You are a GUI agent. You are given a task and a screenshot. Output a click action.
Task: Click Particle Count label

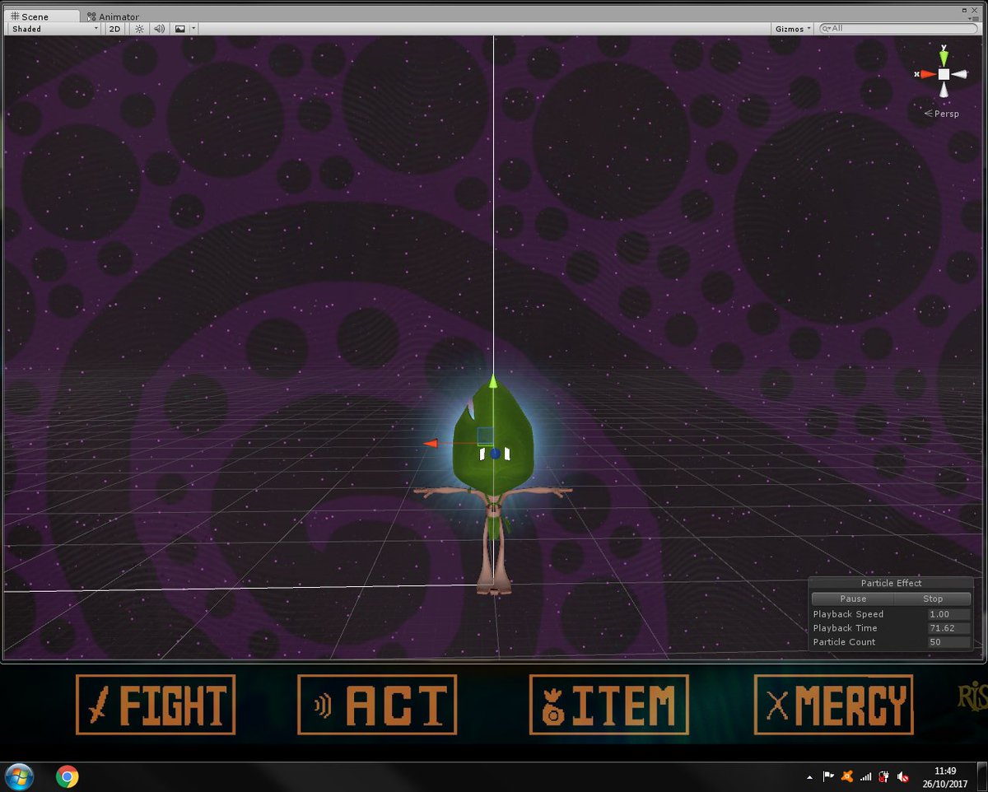click(x=844, y=642)
